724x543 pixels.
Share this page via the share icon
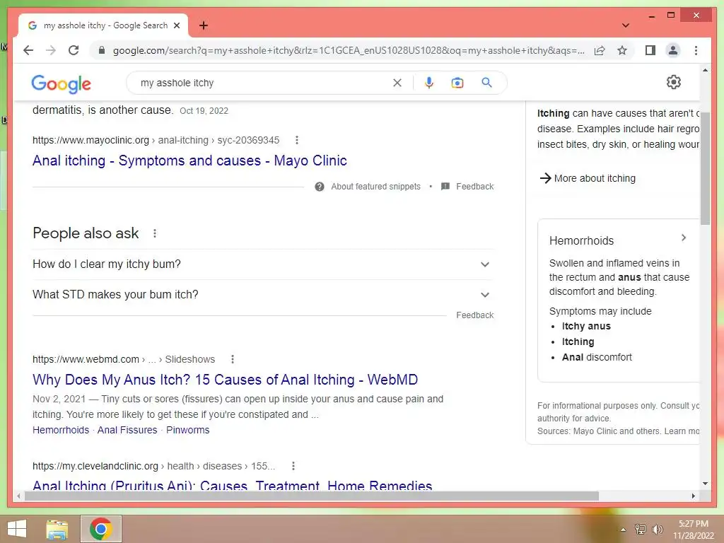(x=600, y=50)
